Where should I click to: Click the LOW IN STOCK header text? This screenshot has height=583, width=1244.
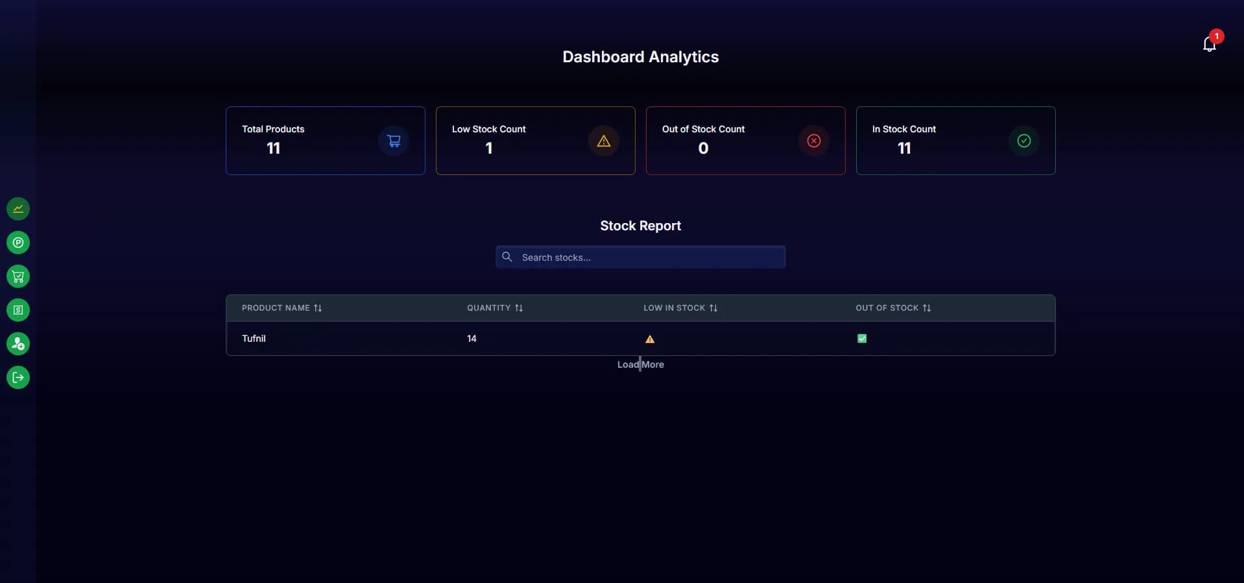(x=674, y=308)
